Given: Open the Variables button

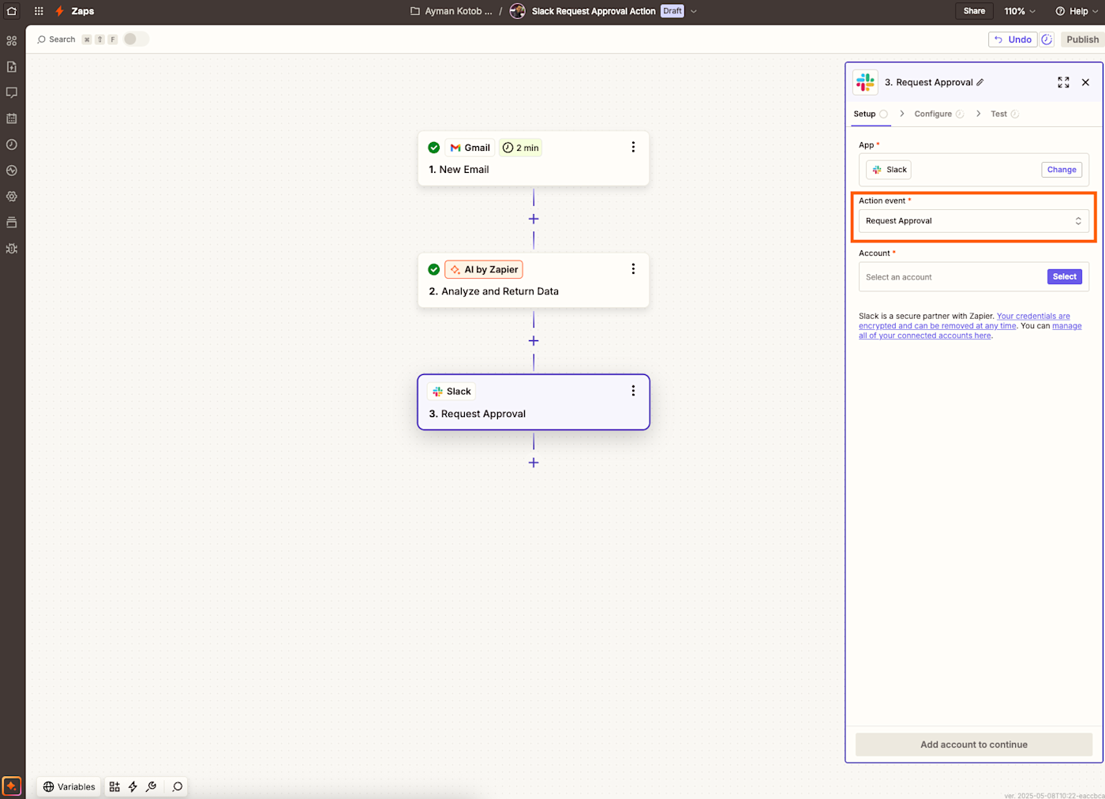Looking at the screenshot, I should tap(69, 786).
